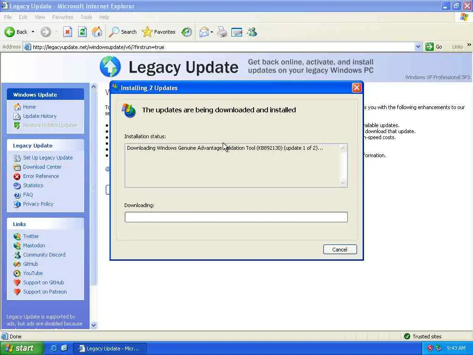Click the sidebar scroll down arrow
The image size is (473, 355).
(x=93, y=325)
